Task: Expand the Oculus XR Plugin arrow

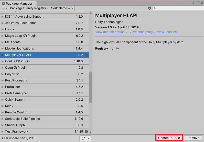Action: (x=2, y=61)
